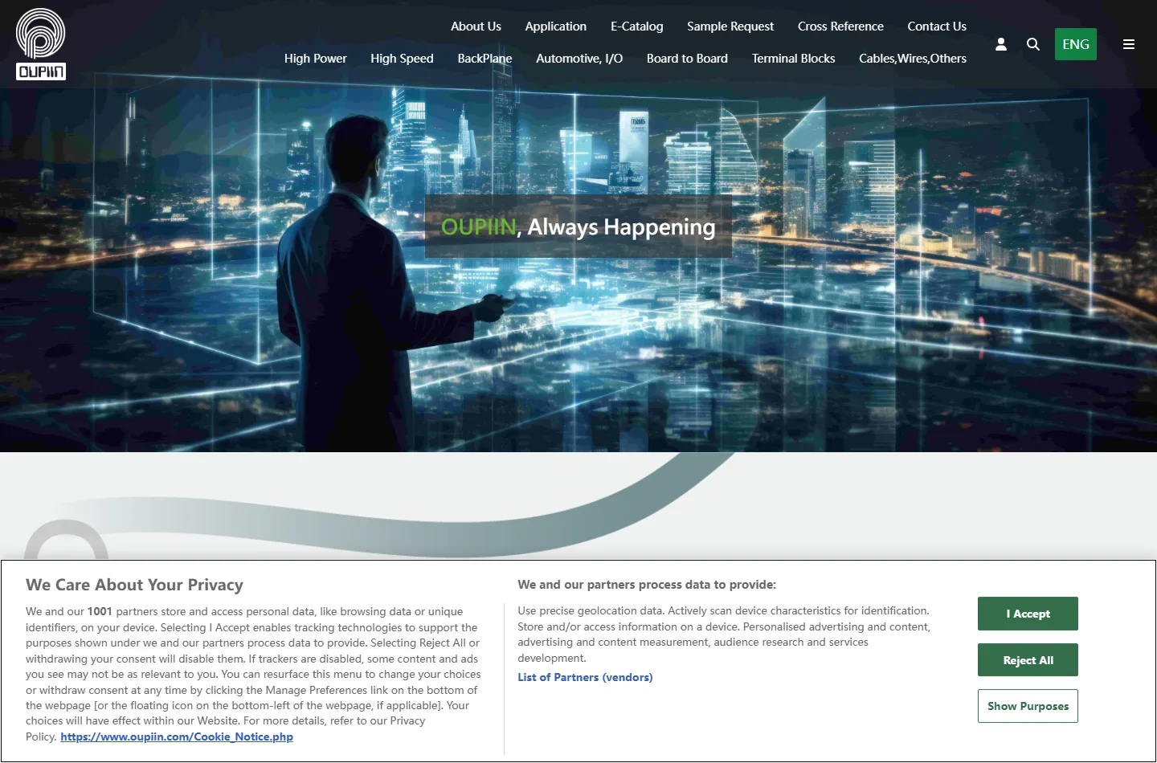Open the Cables,Wires,Others category

tap(913, 59)
